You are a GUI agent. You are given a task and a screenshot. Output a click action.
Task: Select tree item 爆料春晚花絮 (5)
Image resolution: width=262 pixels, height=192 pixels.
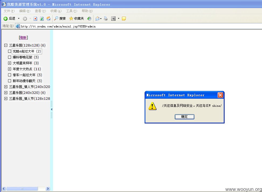pyautogui.click(x=26, y=57)
